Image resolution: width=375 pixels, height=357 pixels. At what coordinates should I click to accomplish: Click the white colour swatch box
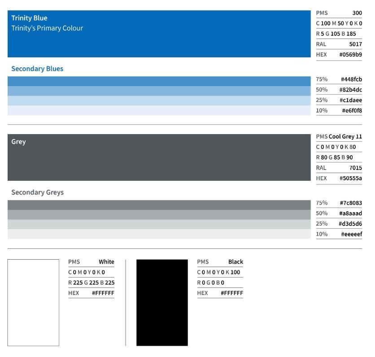33,302
